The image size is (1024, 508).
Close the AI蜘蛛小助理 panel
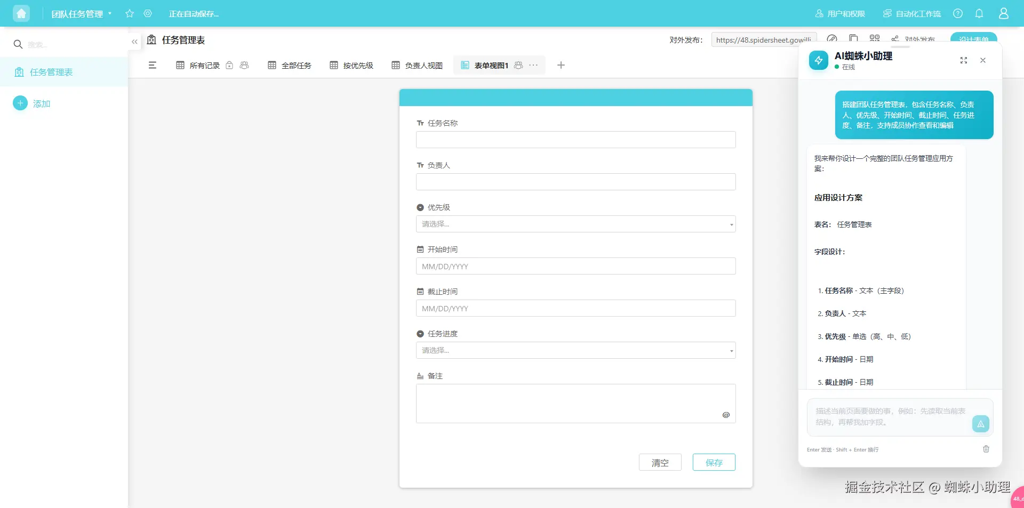[x=983, y=60]
